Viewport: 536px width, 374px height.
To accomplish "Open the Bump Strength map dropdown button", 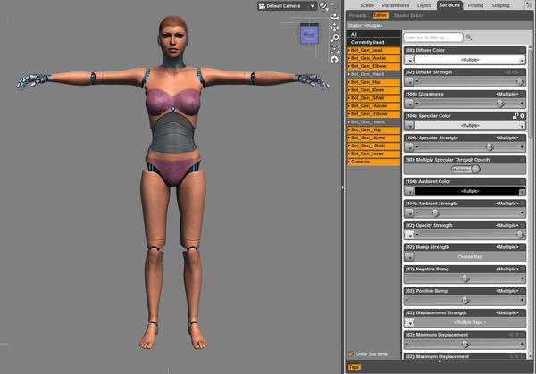I will pos(409,256).
